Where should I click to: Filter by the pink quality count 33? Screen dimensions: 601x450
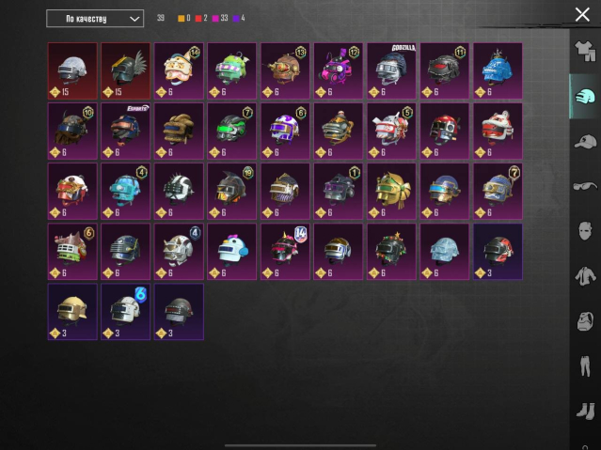pos(220,18)
